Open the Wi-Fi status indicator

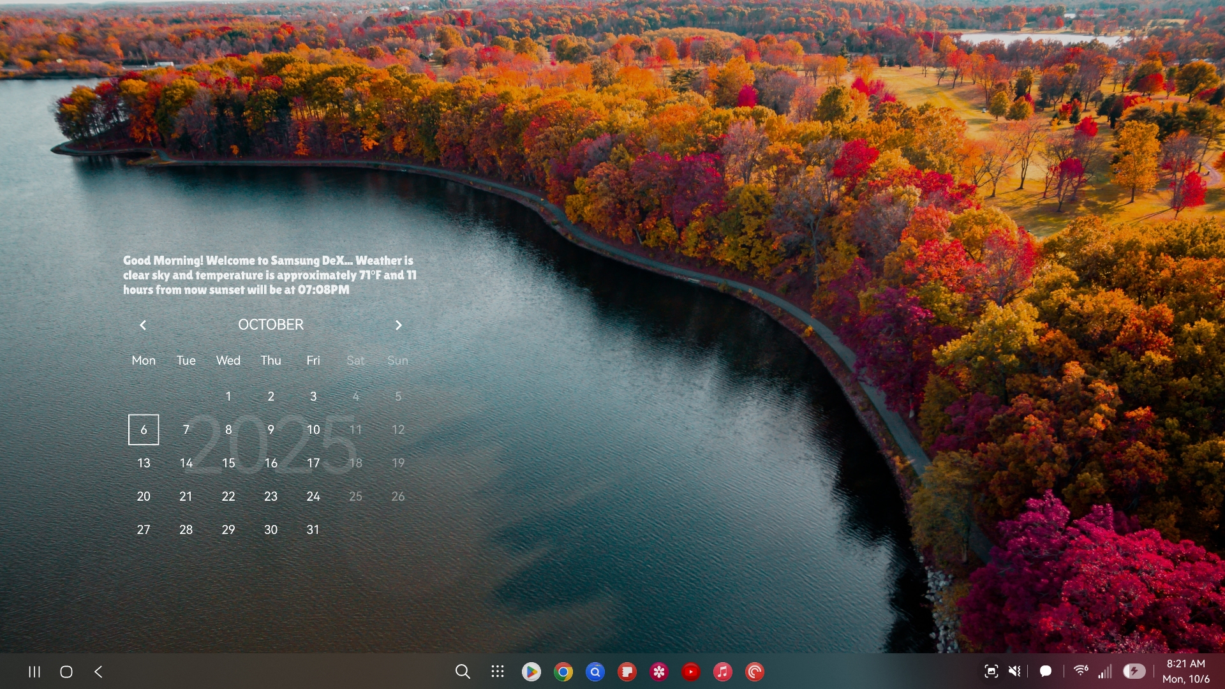[1080, 671]
